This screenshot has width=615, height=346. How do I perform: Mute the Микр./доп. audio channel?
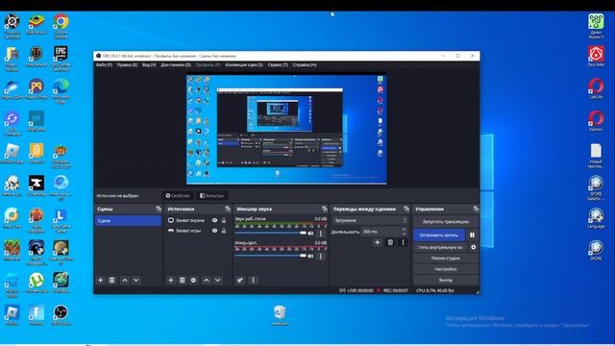[x=311, y=257]
